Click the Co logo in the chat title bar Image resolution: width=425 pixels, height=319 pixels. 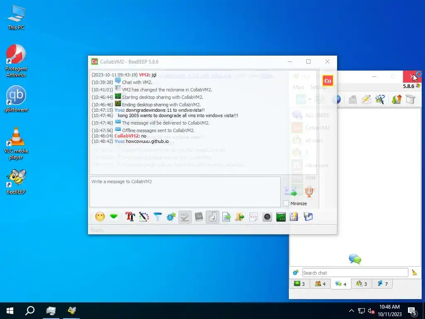click(95, 61)
